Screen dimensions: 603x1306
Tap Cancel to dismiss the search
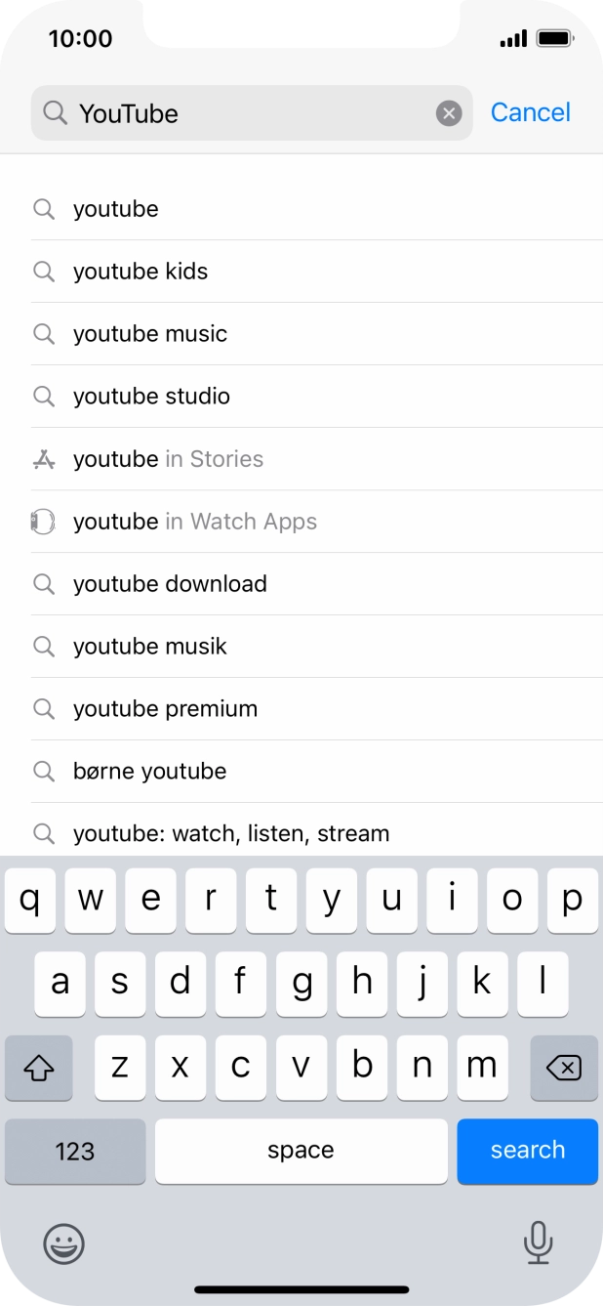530,112
